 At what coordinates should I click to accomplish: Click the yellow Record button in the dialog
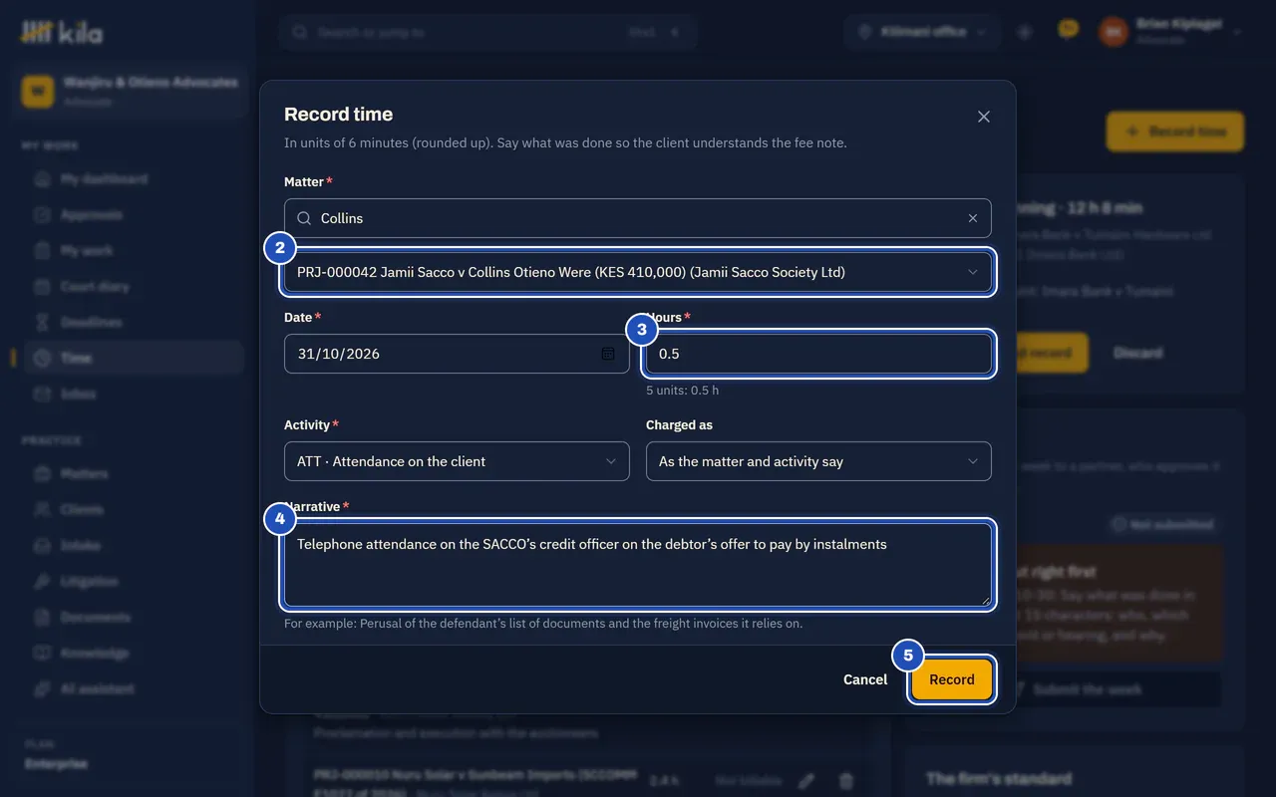952,679
